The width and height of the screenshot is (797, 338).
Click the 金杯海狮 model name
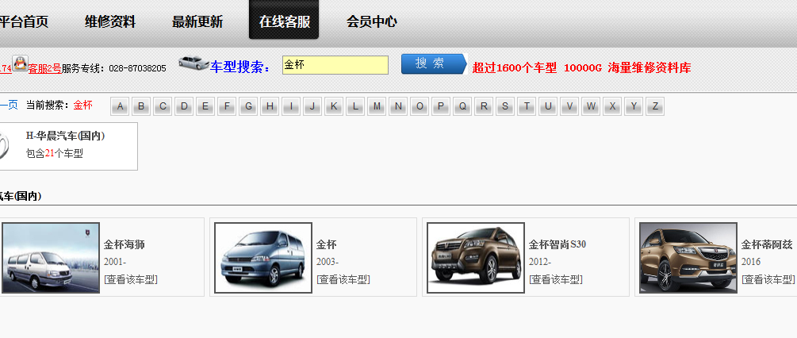click(x=124, y=245)
